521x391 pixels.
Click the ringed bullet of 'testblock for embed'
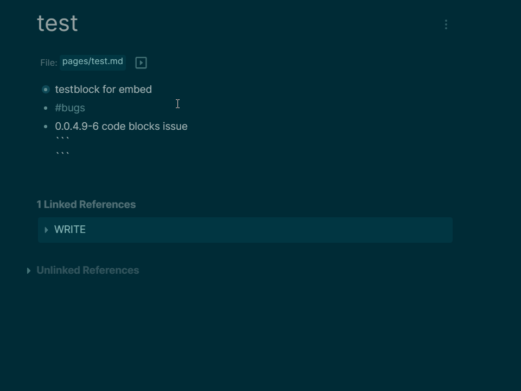(x=46, y=89)
